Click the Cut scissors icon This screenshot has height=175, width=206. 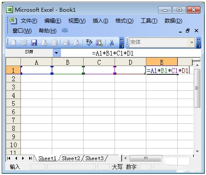[111, 43]
